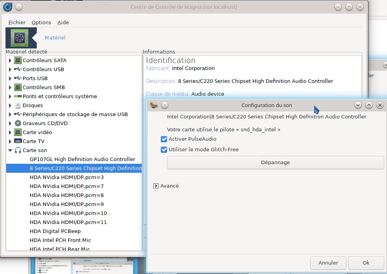Click the background window thumbnail below the dialog
This screenshot has width=387, height=274.
pos(84,266)
